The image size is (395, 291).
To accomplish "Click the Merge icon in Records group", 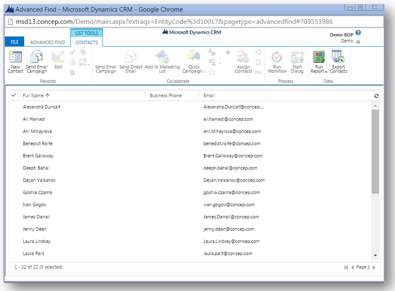I will 83,52.
